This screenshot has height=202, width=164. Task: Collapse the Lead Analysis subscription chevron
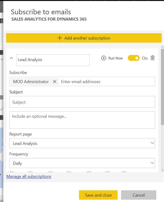pyautogui.click(x=11, y=58)
